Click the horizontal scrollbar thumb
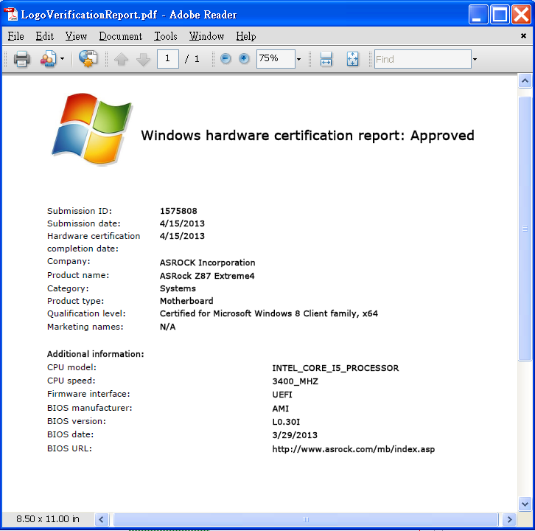Screen dimensions: 535x531 [x=305, y=520]
